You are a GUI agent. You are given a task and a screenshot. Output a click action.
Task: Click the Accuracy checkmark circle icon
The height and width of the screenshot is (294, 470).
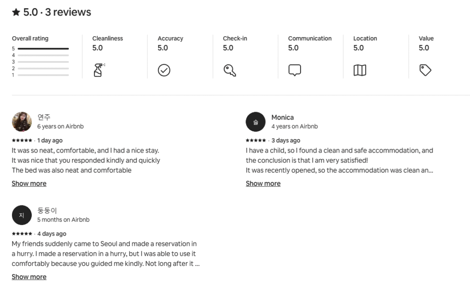pyautogui.click(x=164, y=70)
